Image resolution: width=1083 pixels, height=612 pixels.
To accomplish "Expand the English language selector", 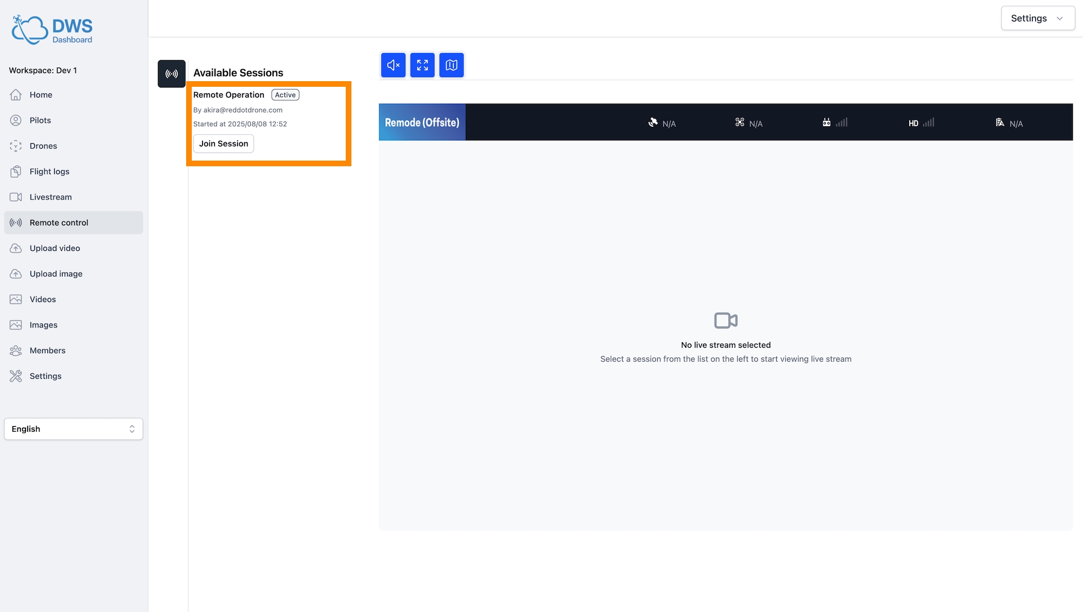I will 73,429.
